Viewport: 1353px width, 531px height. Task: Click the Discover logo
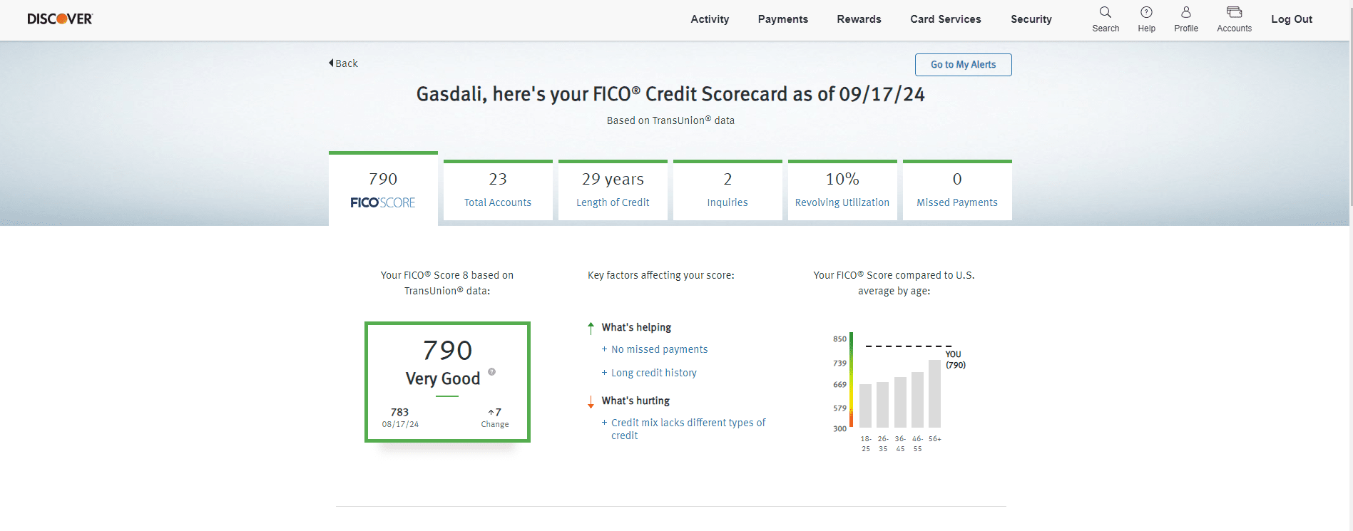tap(60, 19)
